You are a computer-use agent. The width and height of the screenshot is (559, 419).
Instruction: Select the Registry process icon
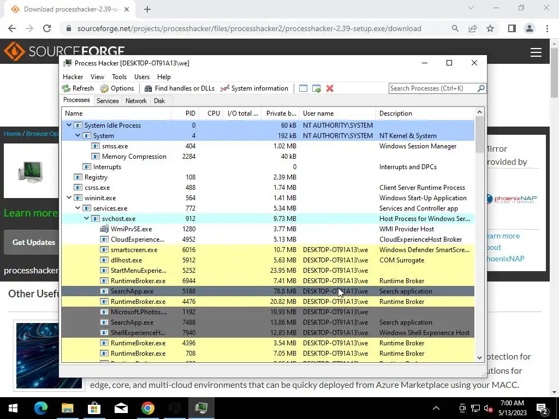[x=78, y=177]
